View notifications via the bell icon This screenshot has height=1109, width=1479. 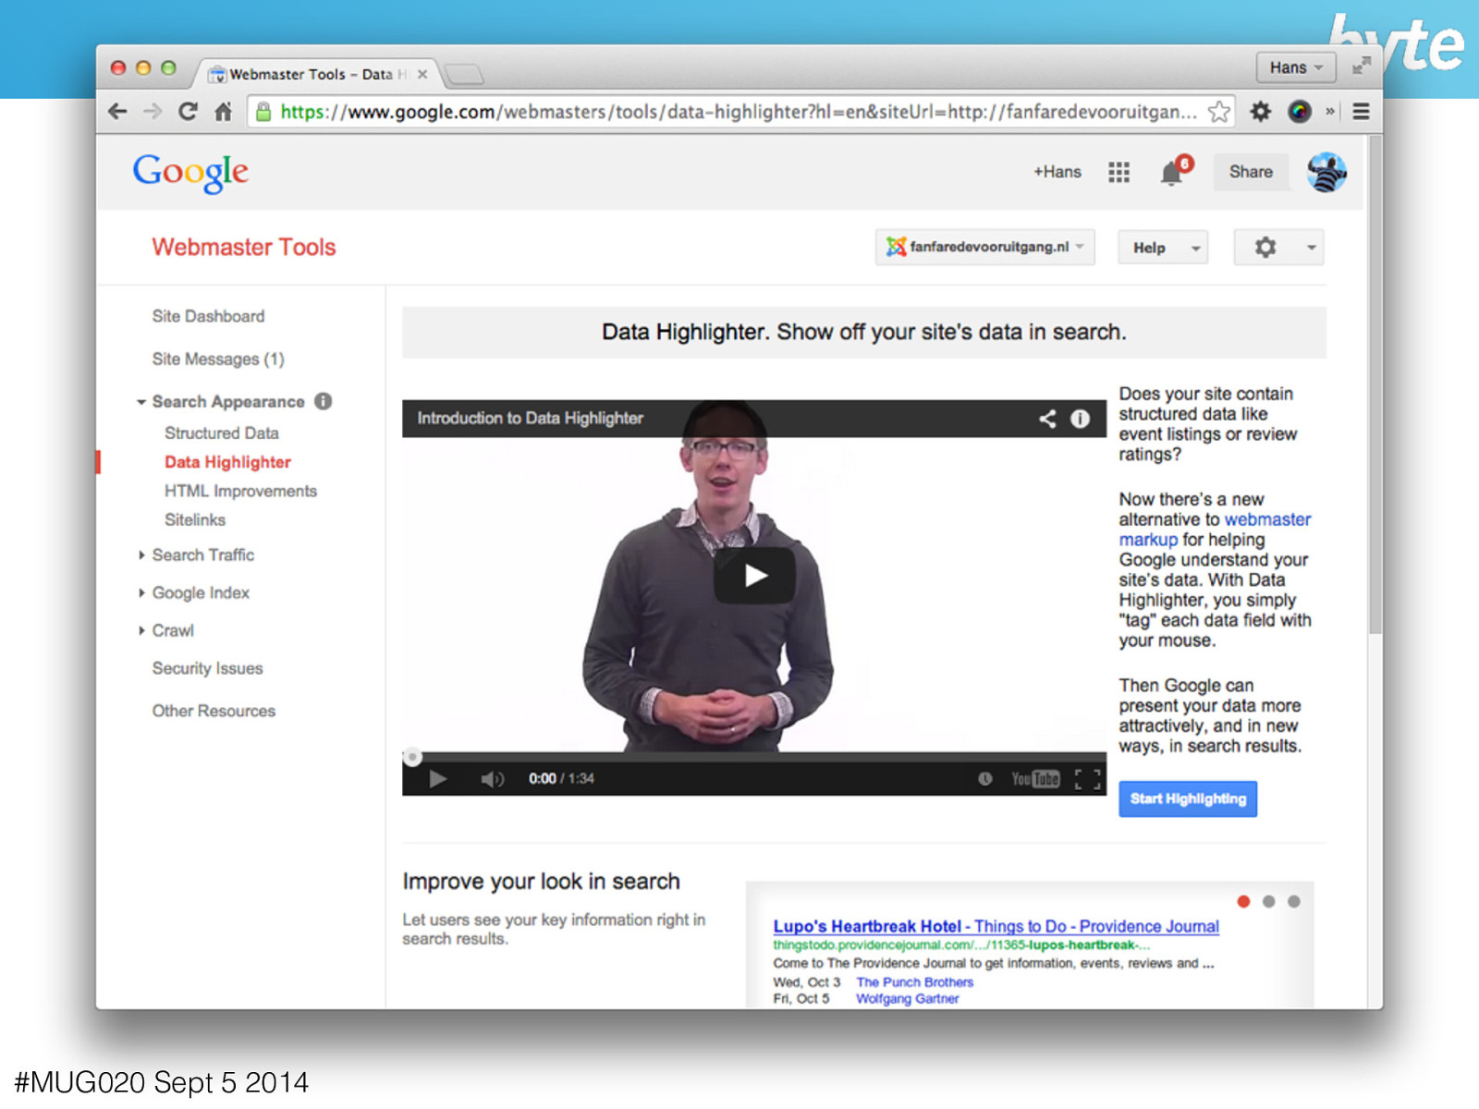coord(1172,172)
